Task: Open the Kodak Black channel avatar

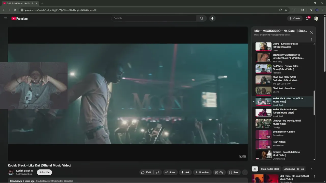Action: (11, 172)
